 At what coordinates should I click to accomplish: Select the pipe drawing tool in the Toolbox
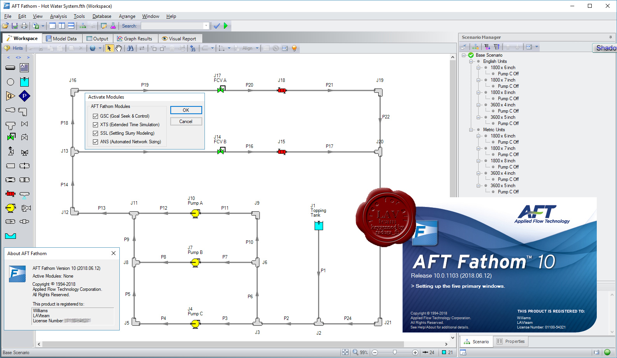point(10,68)
